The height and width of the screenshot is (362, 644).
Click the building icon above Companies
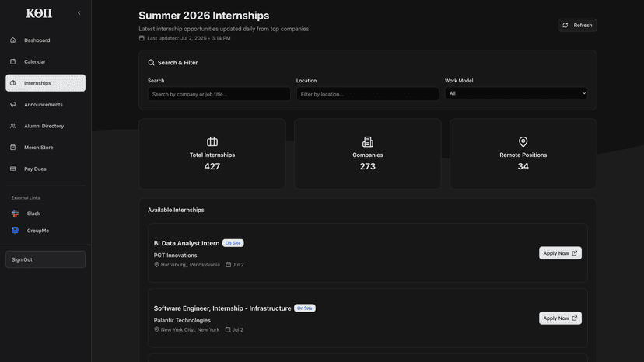pyautogui.click(x=368, y=141)
